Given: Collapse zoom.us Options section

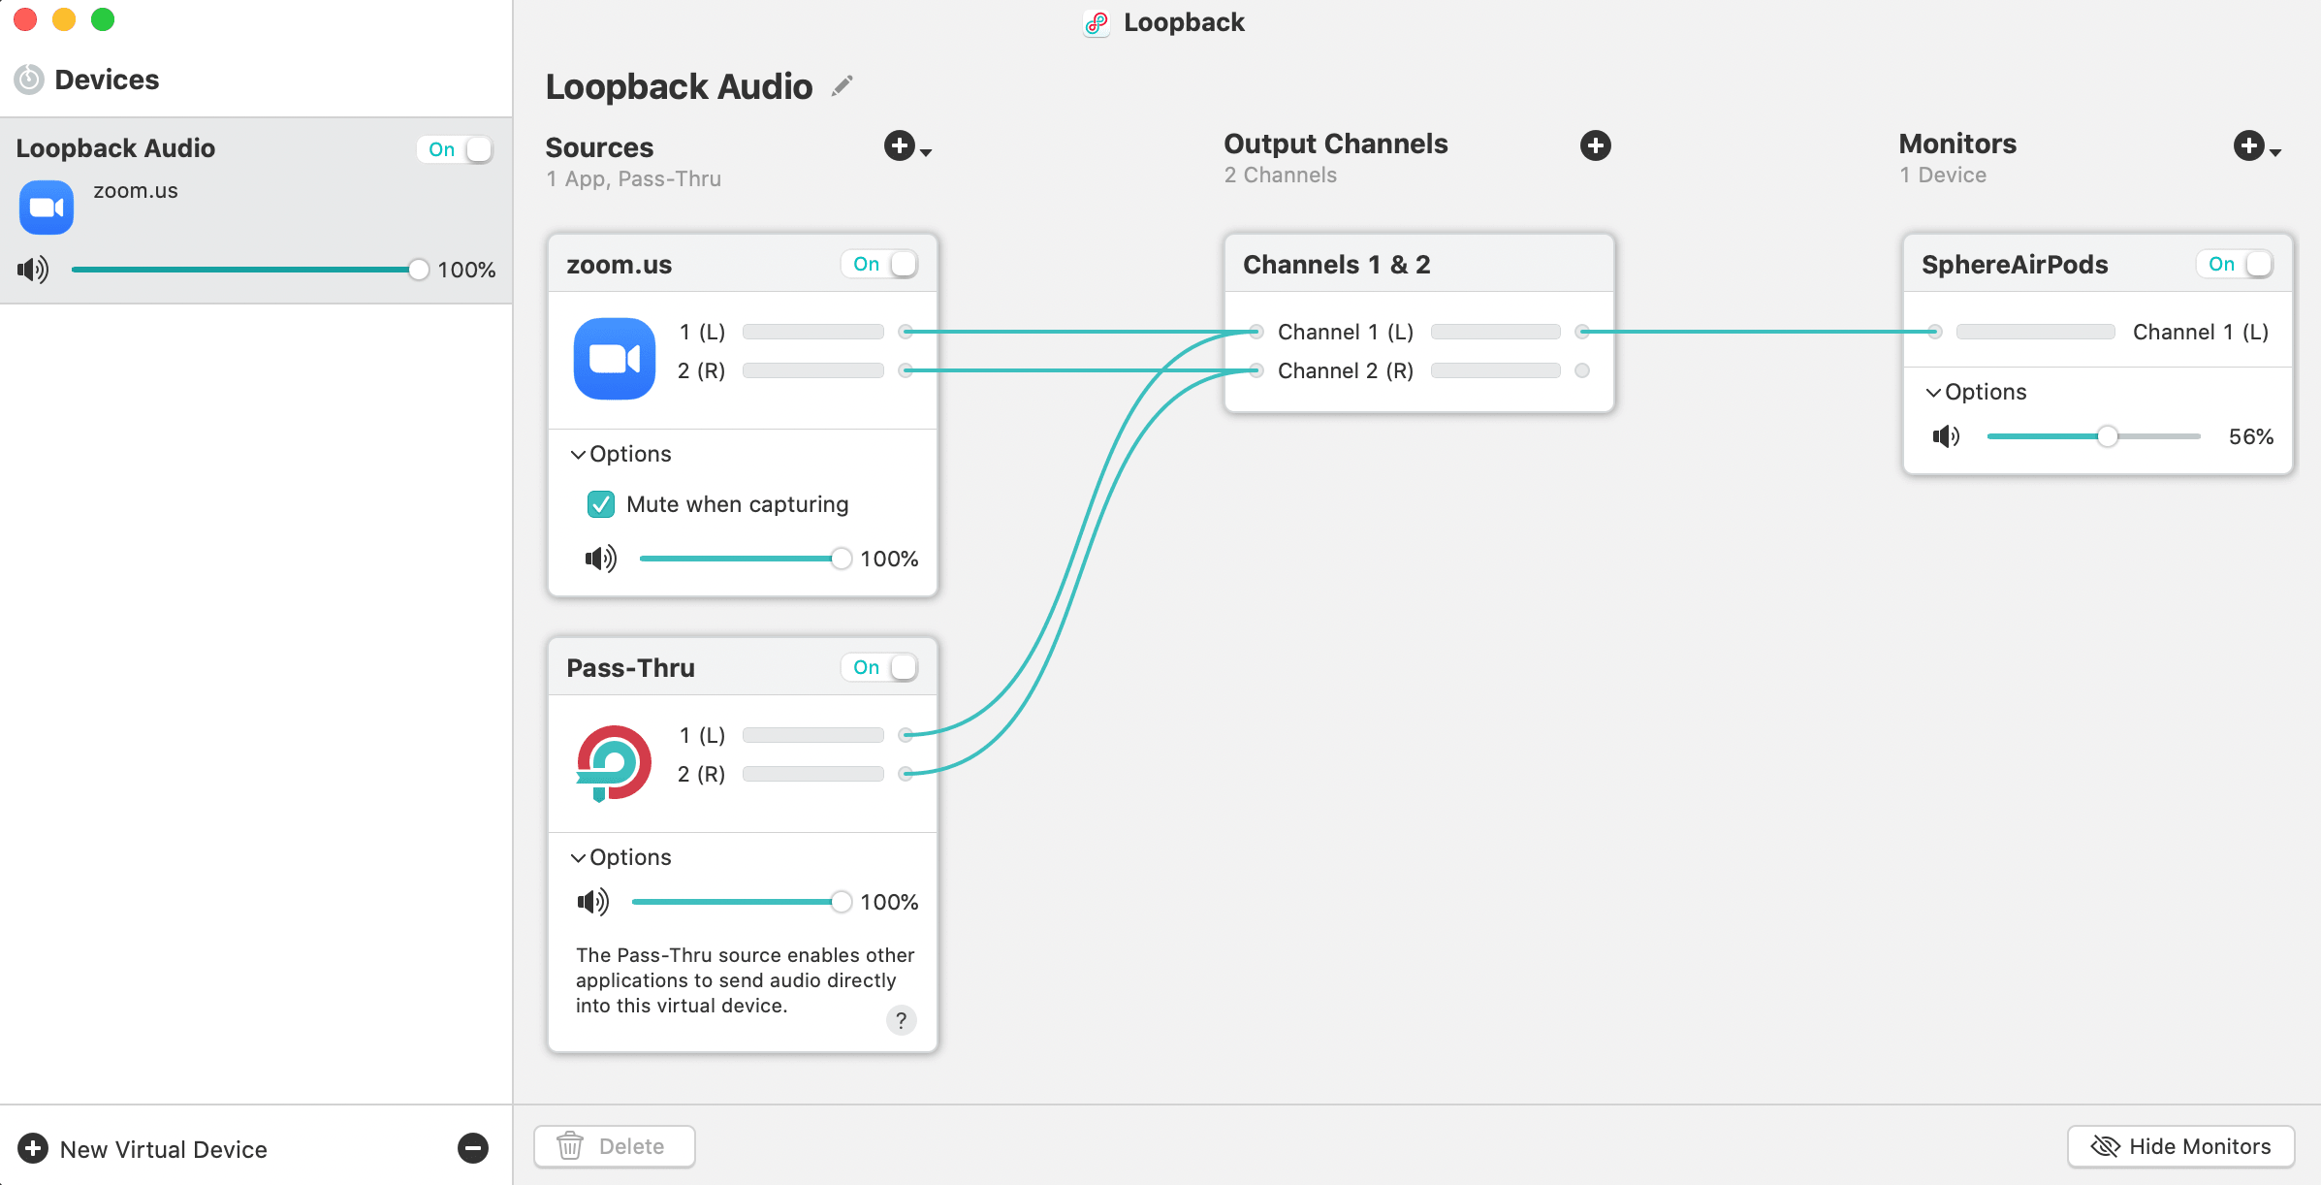Looking at the screenshot, I should click(620, 454).
